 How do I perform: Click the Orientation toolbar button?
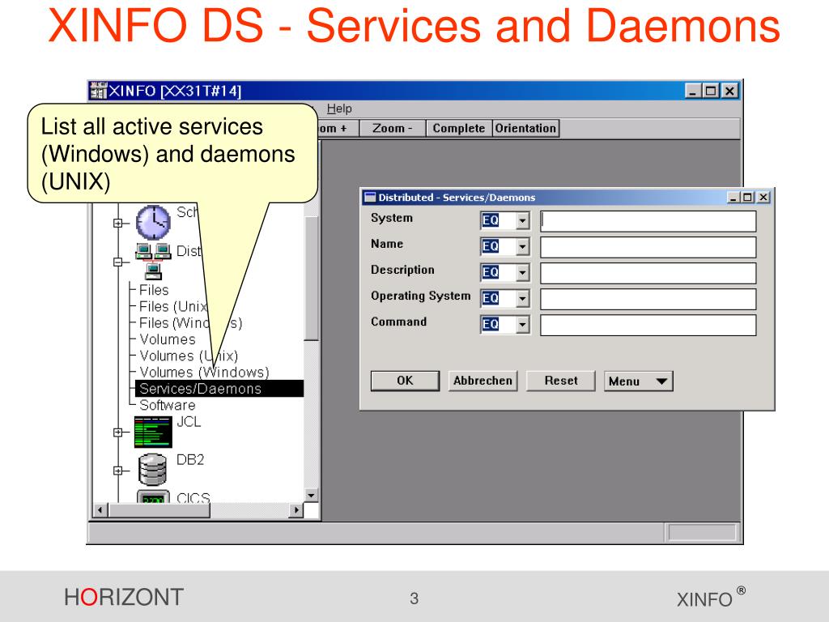(525, 129)
